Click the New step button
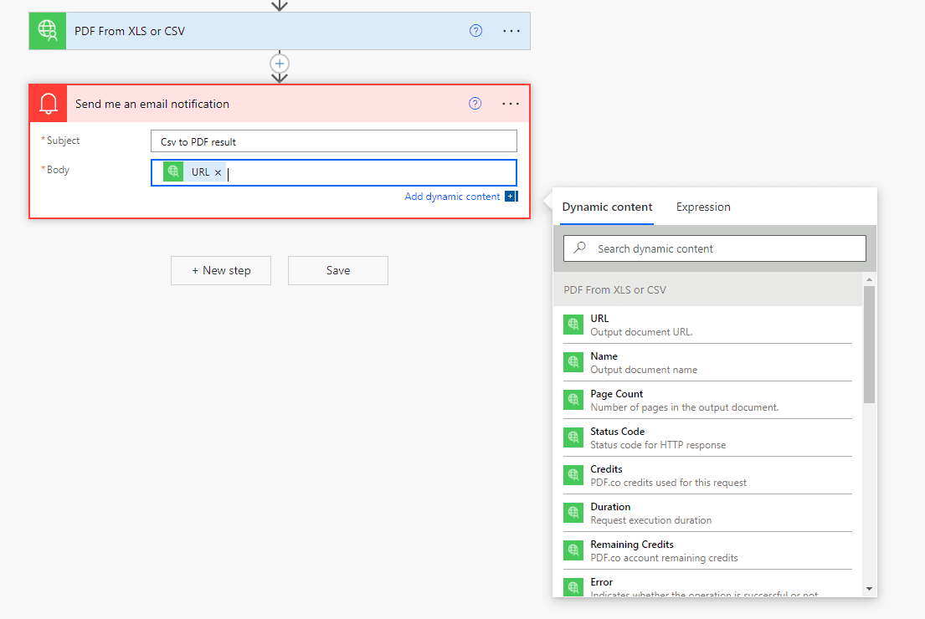This screenshot has height=619, width=925. click(x=220, y=270)
